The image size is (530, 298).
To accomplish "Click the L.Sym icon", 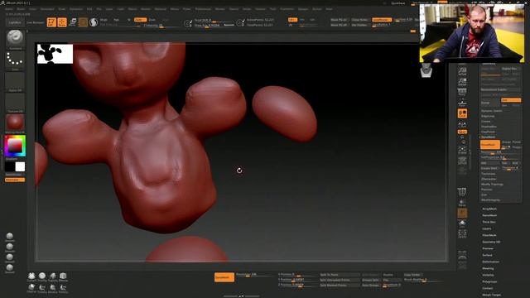I will tap(462, 125).
